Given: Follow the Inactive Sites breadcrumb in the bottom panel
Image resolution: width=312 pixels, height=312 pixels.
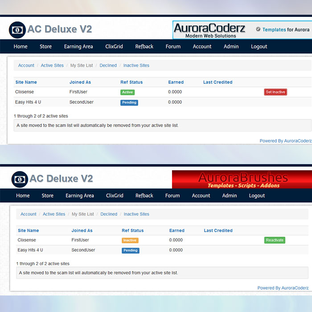Looking at the screenshot, I should (x=136, y=214).
